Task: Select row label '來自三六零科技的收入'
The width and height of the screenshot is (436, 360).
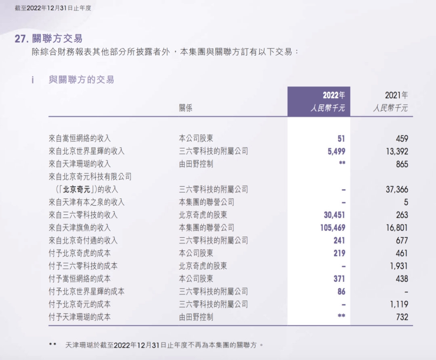Action: coord(83,215)
